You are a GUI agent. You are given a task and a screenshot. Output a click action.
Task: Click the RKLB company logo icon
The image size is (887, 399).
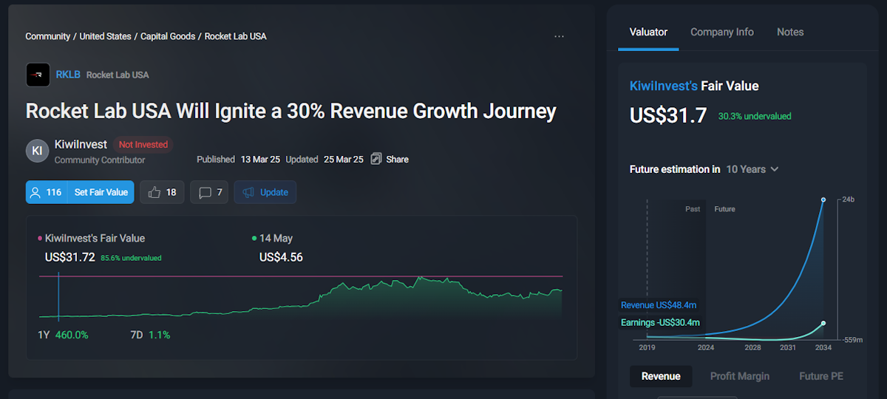38,75
